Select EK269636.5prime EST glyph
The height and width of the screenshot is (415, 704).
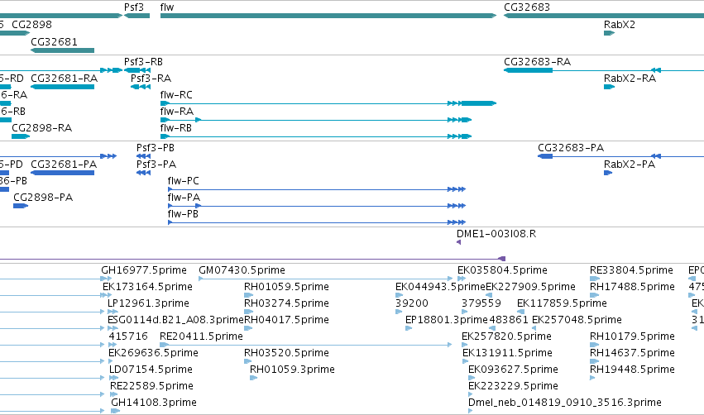[x=113, y=361]
